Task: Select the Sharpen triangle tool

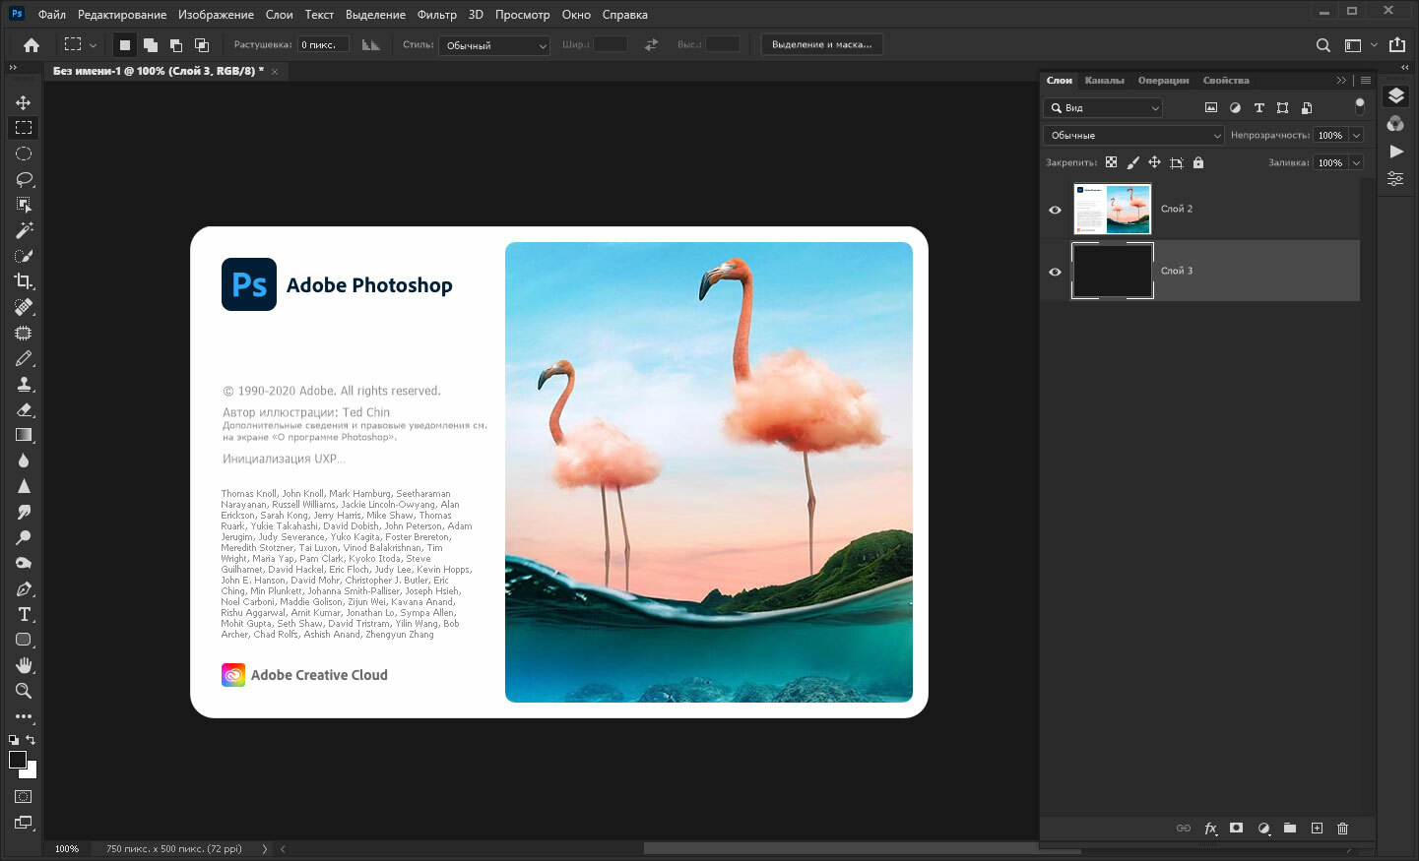Action: pos(24,486)
